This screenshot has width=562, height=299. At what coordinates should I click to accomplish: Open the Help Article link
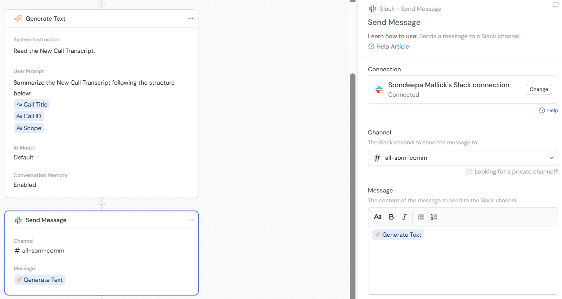pyautogui.click(x=392, y=46)
